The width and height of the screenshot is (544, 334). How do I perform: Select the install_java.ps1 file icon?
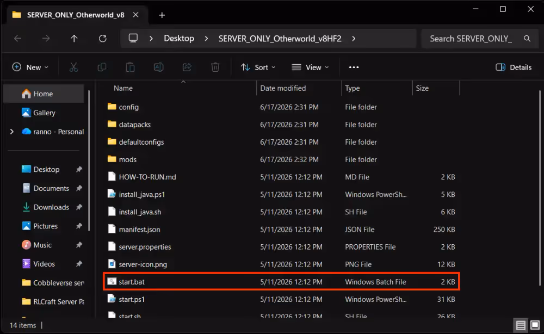[112, 194]
